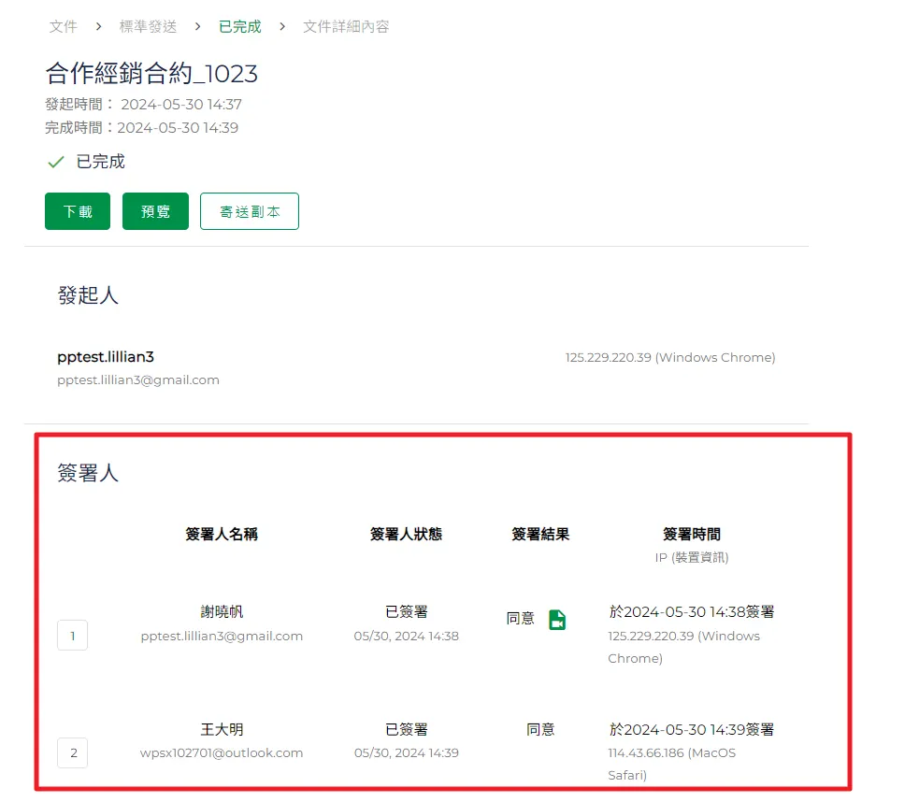Select signer name 王大明
The height and width of the screenshot is (802, 919).
pyautogui.click(x=222, y=729)
